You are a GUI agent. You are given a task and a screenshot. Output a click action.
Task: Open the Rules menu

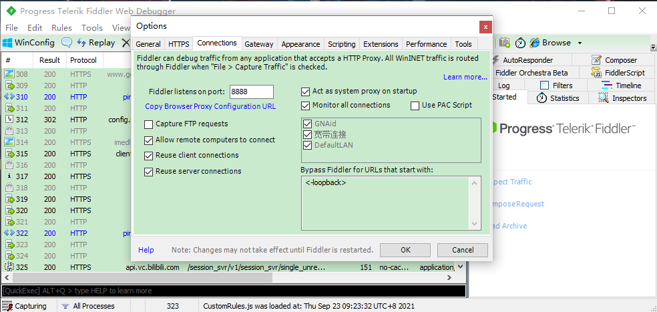[61, 27]
